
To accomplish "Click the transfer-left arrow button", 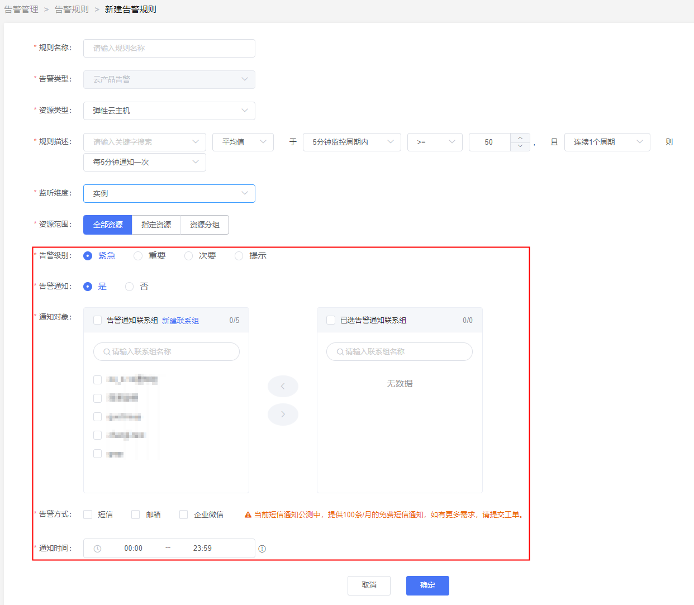I will pyautogui.click(x=283, y=387).
